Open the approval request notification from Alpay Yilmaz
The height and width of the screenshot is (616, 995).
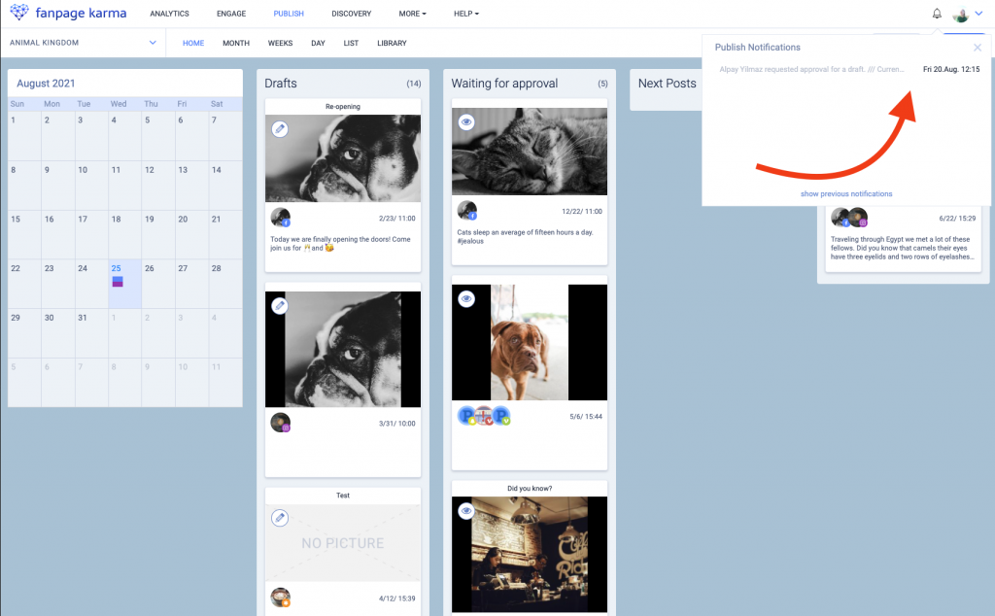(812, 70)
